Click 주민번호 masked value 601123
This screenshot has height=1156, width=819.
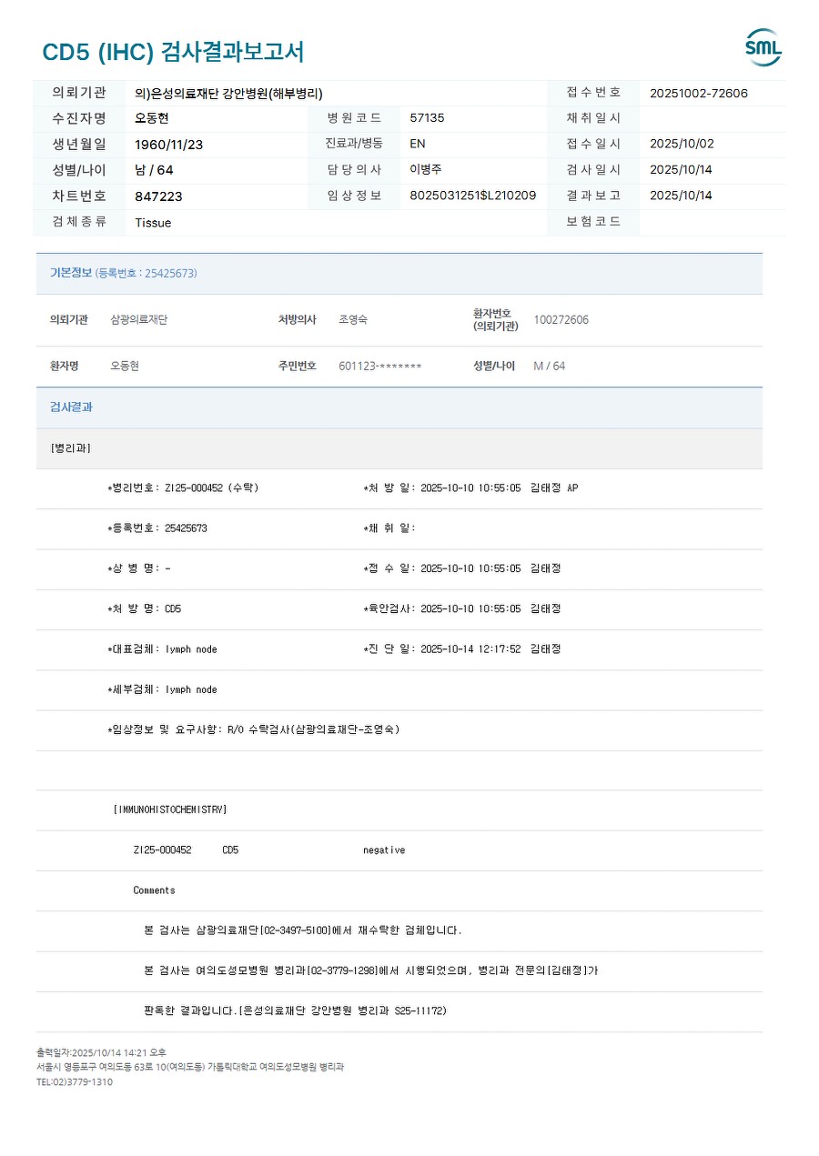380,367
